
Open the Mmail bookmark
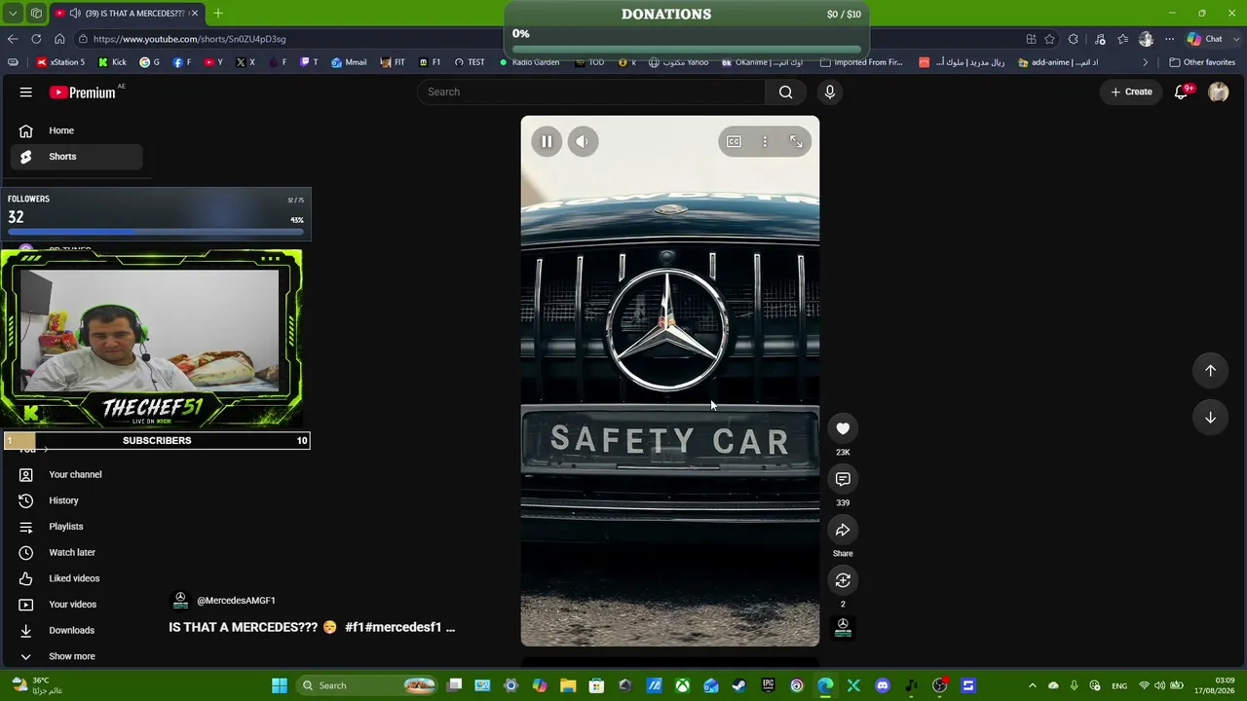coord(349,62)
